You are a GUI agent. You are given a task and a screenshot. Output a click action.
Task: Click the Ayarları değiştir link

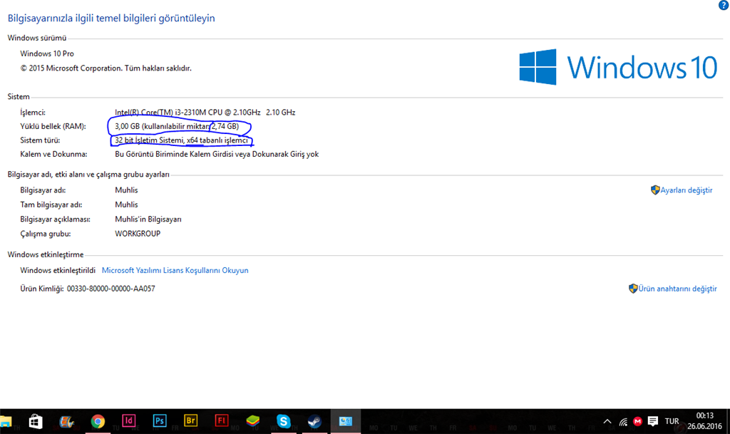[x=687, y=190]
